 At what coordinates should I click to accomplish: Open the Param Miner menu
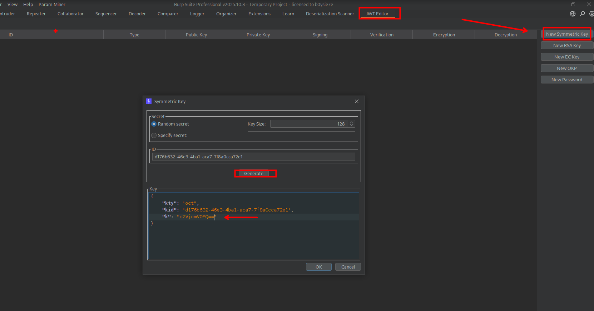point(52,5)
